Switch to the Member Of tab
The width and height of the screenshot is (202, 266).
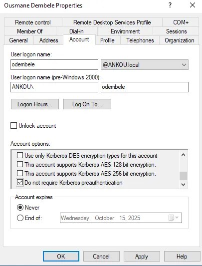point(30,31)
